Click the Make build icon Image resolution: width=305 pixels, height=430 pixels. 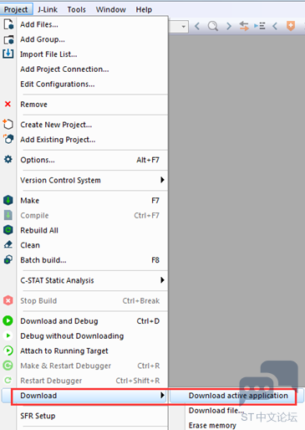pyautogui.click(x=8, y=200)
